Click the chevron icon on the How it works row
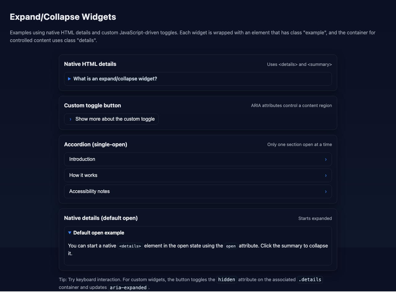The image size is (396, 292). pyautogui.click(x=325, y=175)
